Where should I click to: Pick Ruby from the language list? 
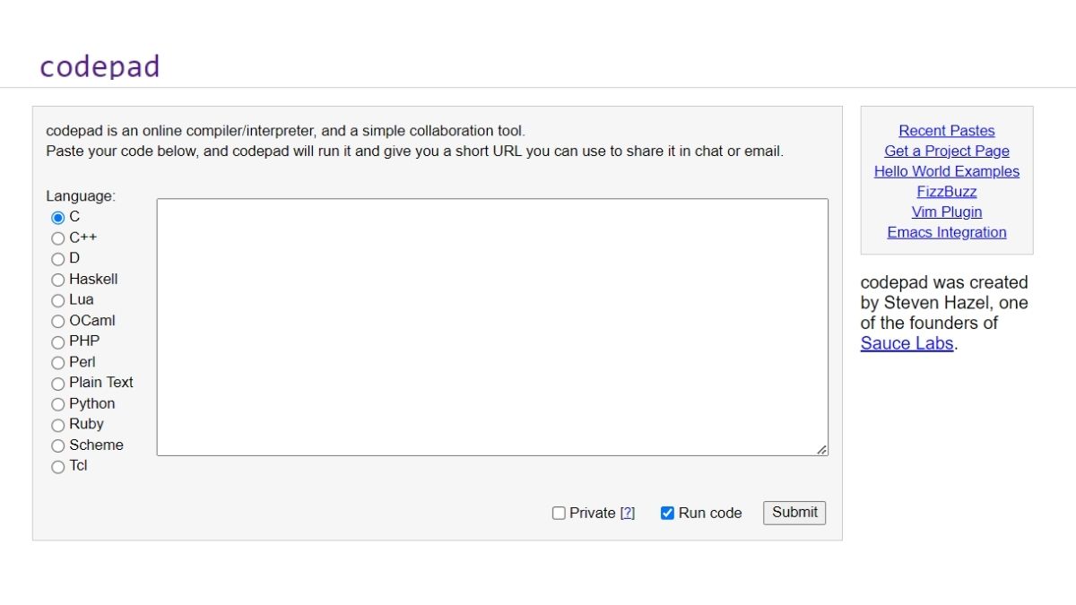tap(58, 425)
